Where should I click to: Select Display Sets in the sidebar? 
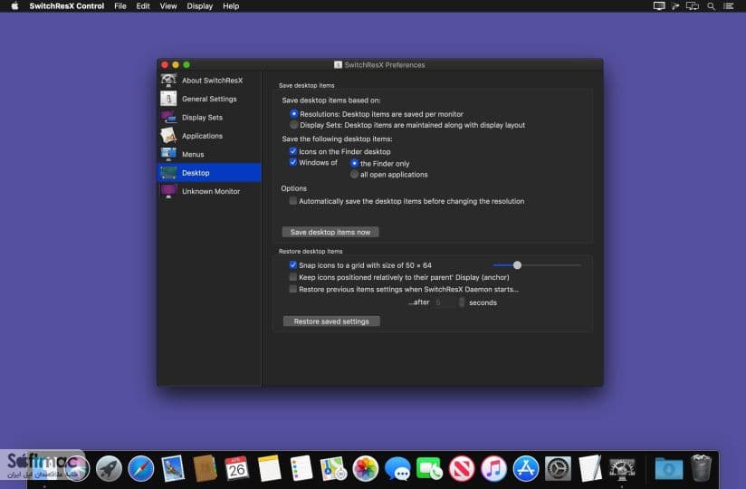(209, 118)
